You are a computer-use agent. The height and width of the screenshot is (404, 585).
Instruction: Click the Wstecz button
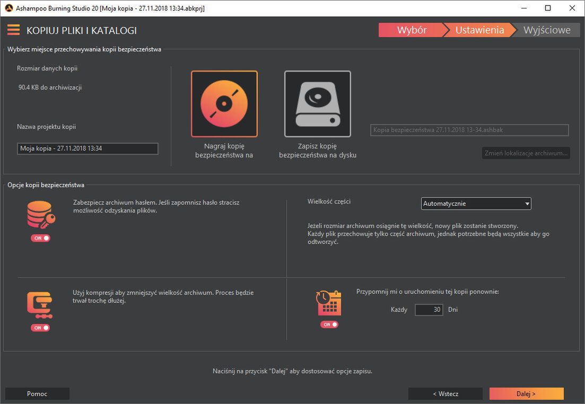point(446,393)
